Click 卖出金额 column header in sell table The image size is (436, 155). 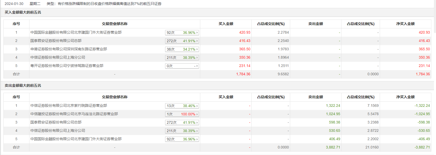point(315,97)
